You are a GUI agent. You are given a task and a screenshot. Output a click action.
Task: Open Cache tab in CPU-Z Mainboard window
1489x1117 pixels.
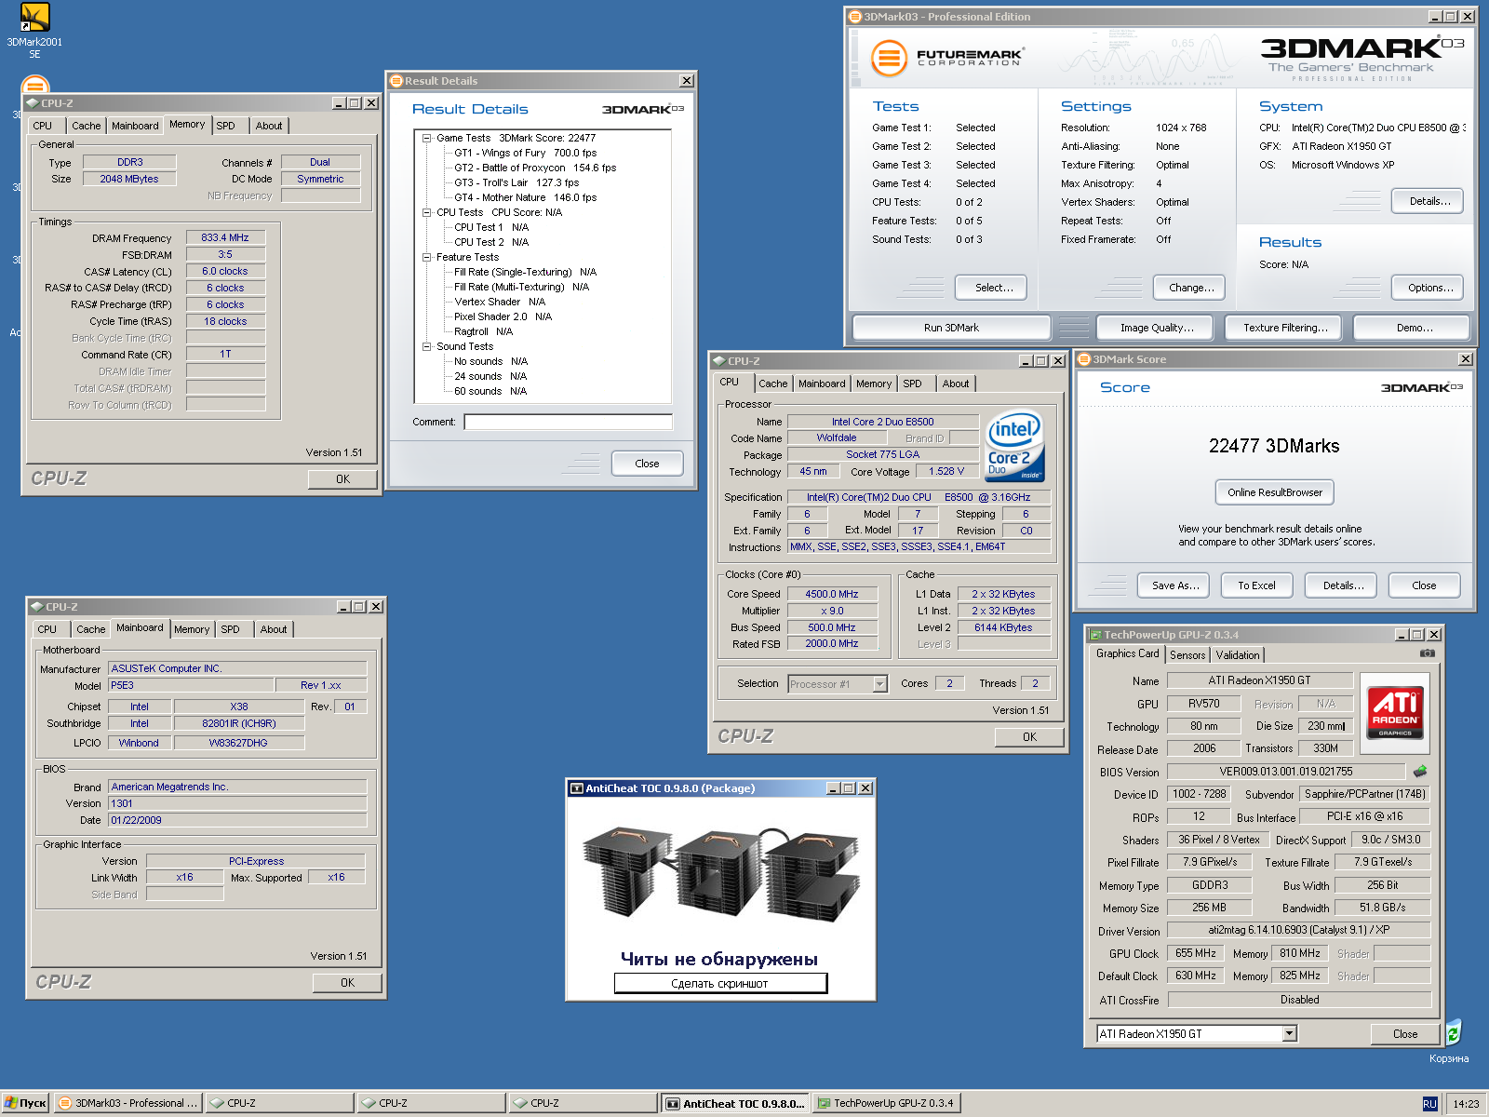(x=91, y=629)
